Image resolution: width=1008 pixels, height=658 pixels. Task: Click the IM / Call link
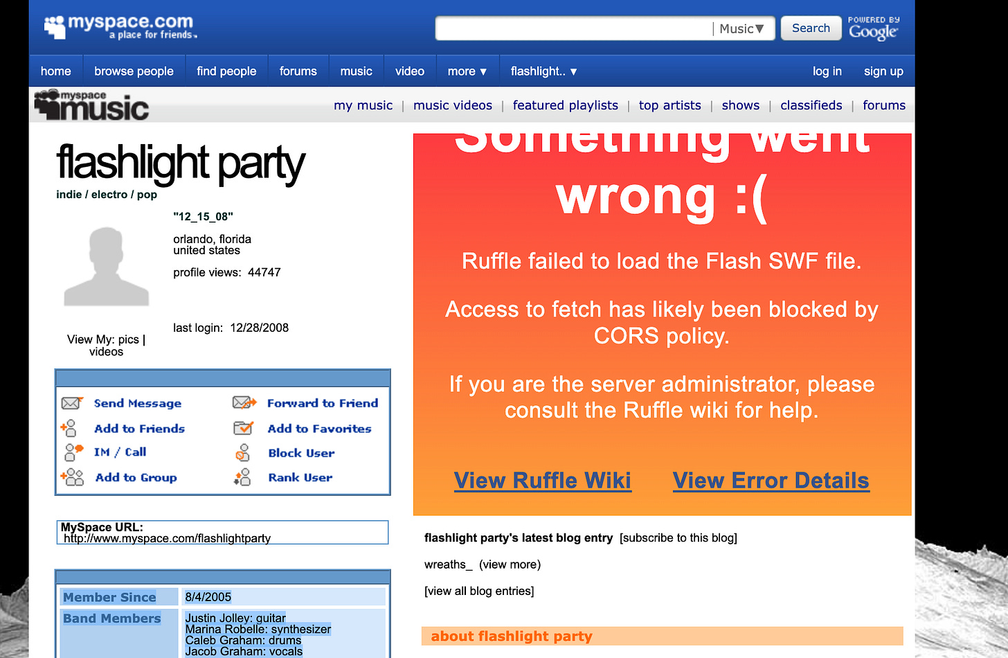(120, 452)
